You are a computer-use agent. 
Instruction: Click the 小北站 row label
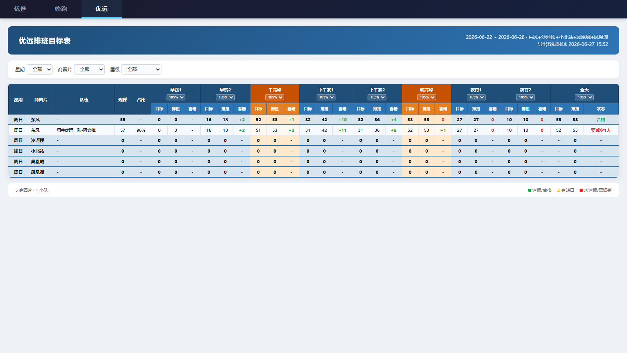(x=38, y=151)
